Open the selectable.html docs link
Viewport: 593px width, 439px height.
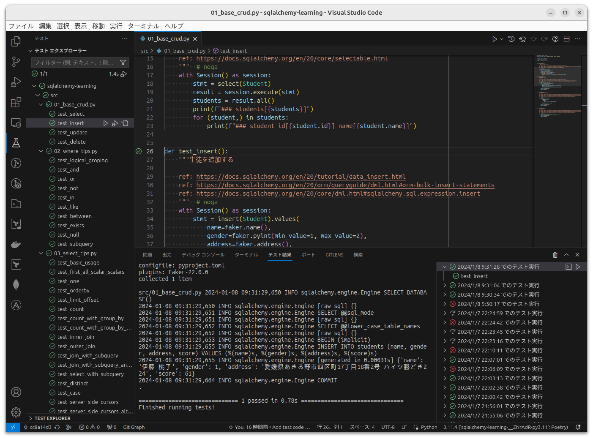292,58
